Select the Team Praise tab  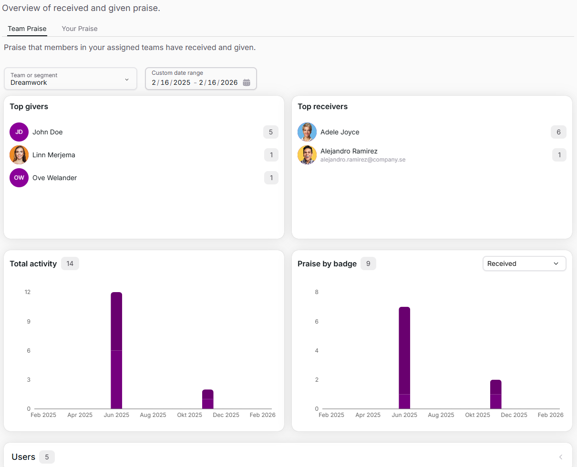tap(27, 29)
